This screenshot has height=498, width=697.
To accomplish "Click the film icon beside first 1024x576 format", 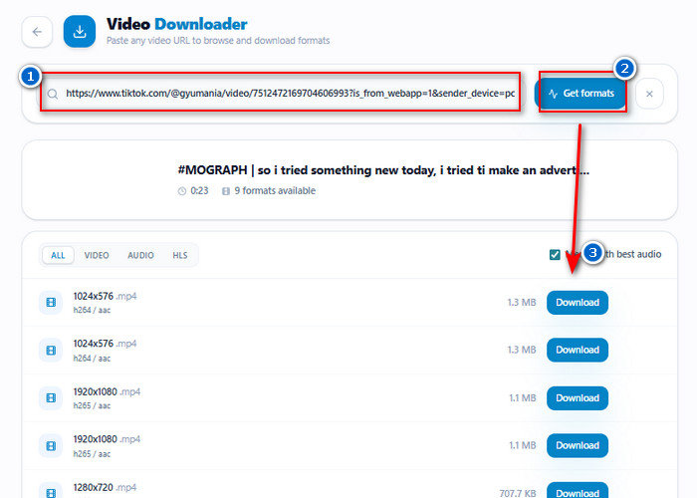I will (51, 303).
